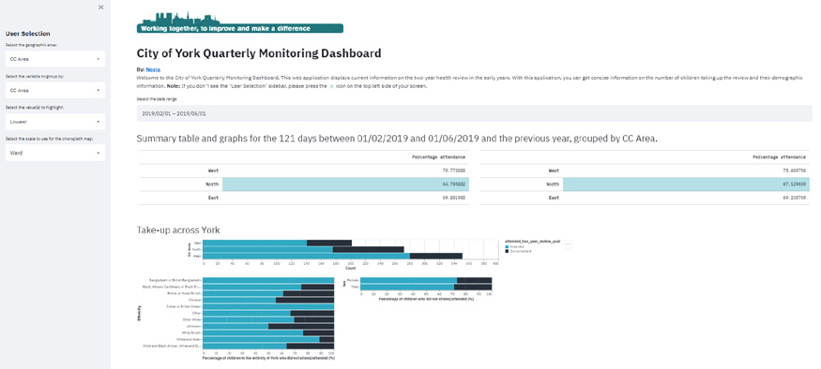
Task: Click the 'Did not attend' legend color swatch
Action: pyautogui.click(x=507, y=251)
